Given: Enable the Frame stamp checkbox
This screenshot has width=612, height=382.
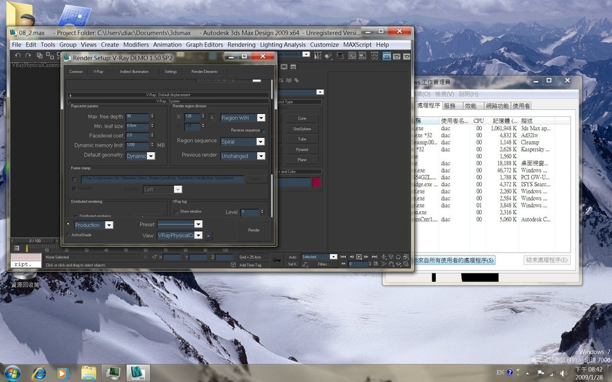Looking at the screenshot, I should click(x=74, y=179).
